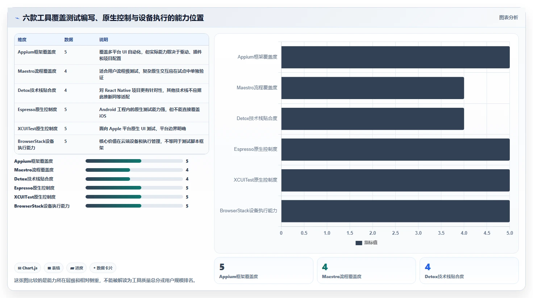
Task: Click the Maestro流程覆盖度 progress bar
Action: click(x=134, y=170)
